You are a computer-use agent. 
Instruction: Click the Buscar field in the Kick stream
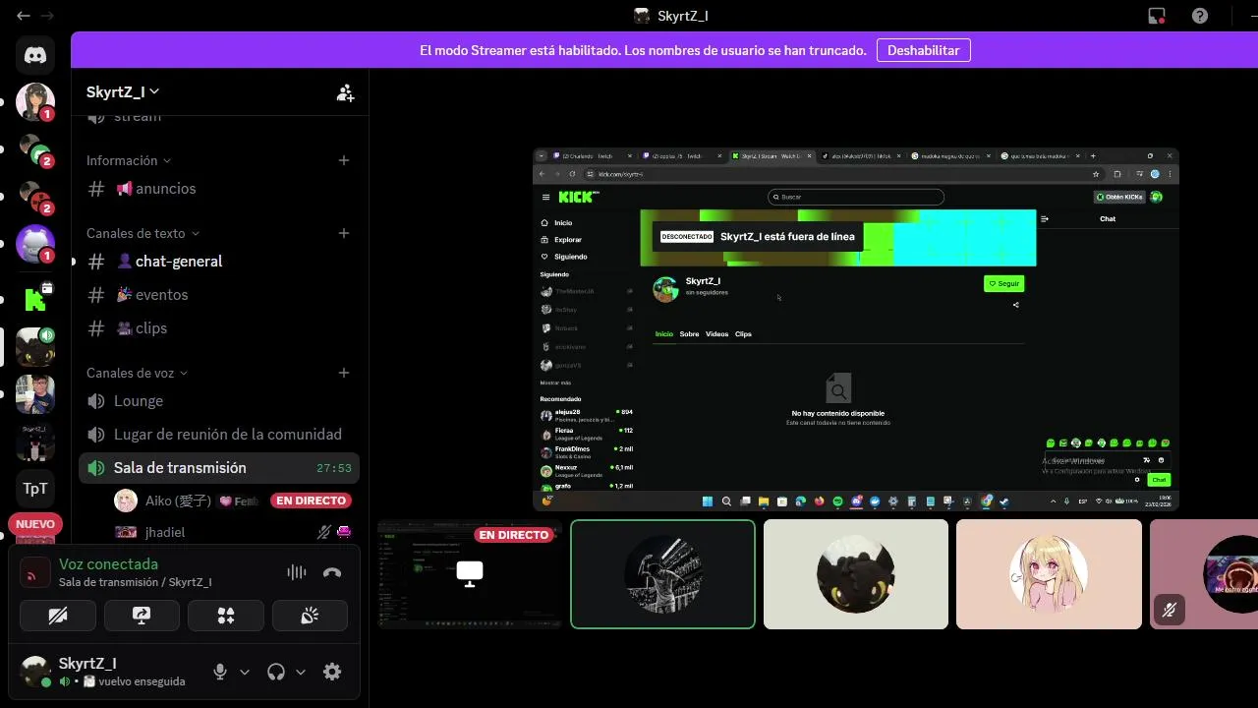click(856, 197)
